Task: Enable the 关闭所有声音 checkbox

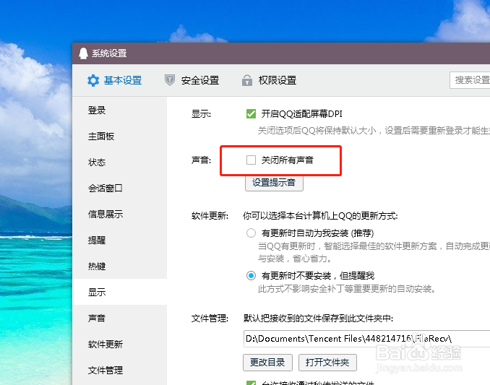Action: (x=251, y=160)
